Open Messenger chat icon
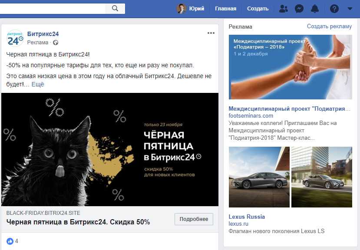 tap(299, 9)
